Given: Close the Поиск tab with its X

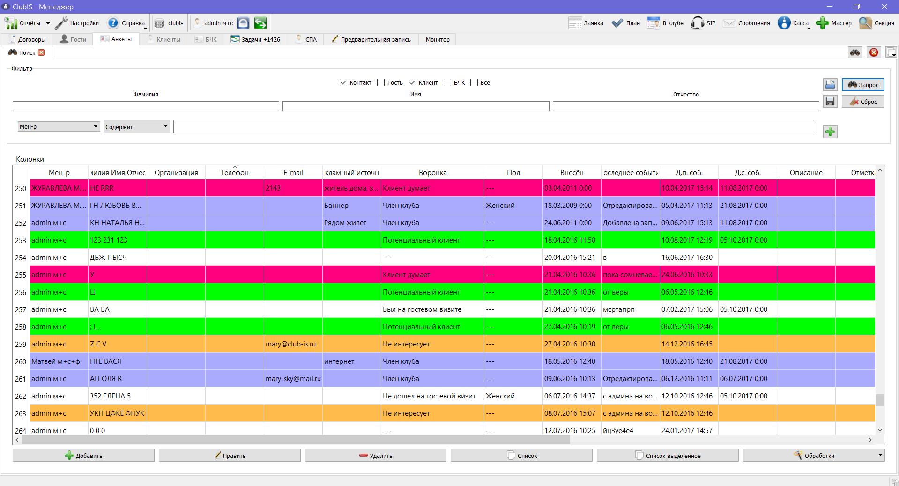Looking at the screenshot, I should tap(41, 52).
